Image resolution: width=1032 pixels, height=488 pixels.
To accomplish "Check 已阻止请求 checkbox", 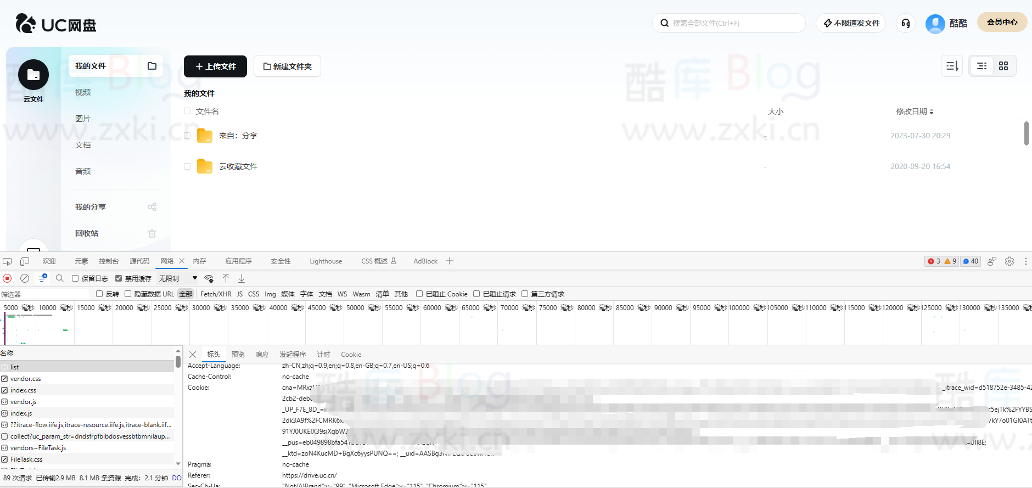I will 476,294.
